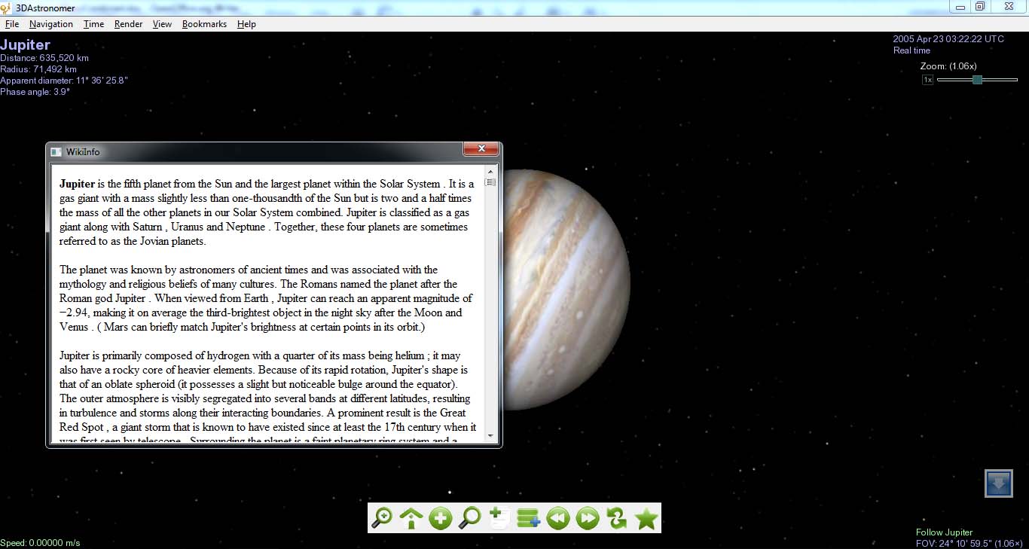This screenshot has width=1029, height=549.
Task: Open the Time menu
Action: click(x=94, y=24)
